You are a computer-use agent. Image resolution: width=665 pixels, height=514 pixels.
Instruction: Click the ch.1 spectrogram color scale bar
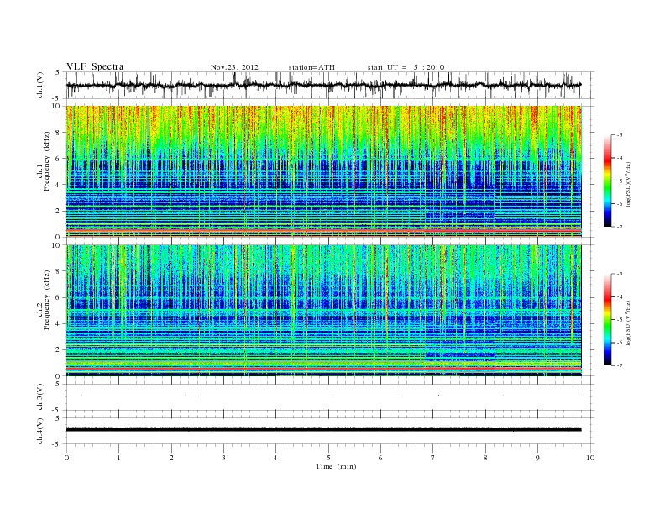pyautogui.click(x=608, y=181)
